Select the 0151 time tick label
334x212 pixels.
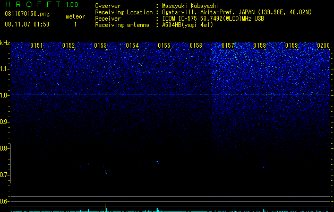(x=37, y=46)
